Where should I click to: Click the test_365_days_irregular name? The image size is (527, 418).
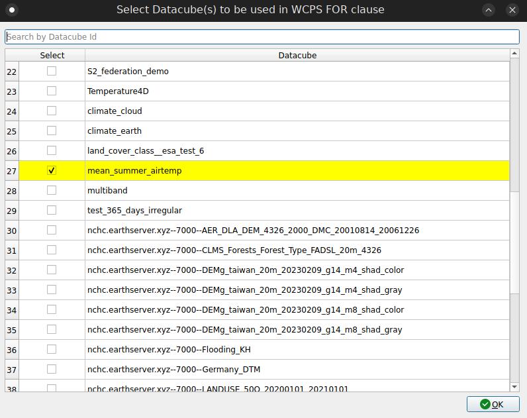coord(134,210)
